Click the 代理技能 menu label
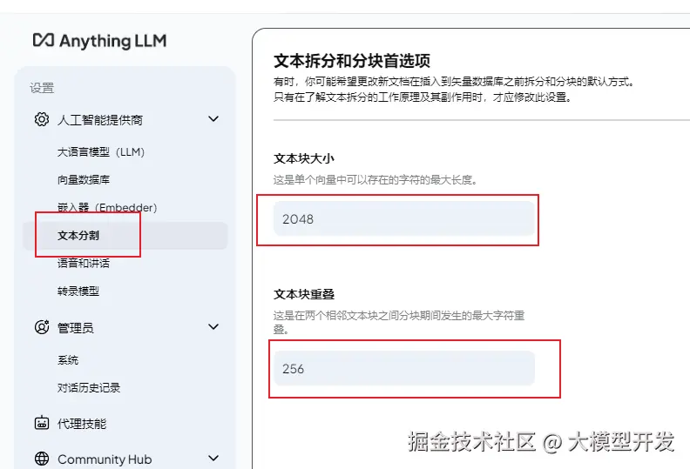This screenshot has width=690, height=469. (x=82, y=424)
